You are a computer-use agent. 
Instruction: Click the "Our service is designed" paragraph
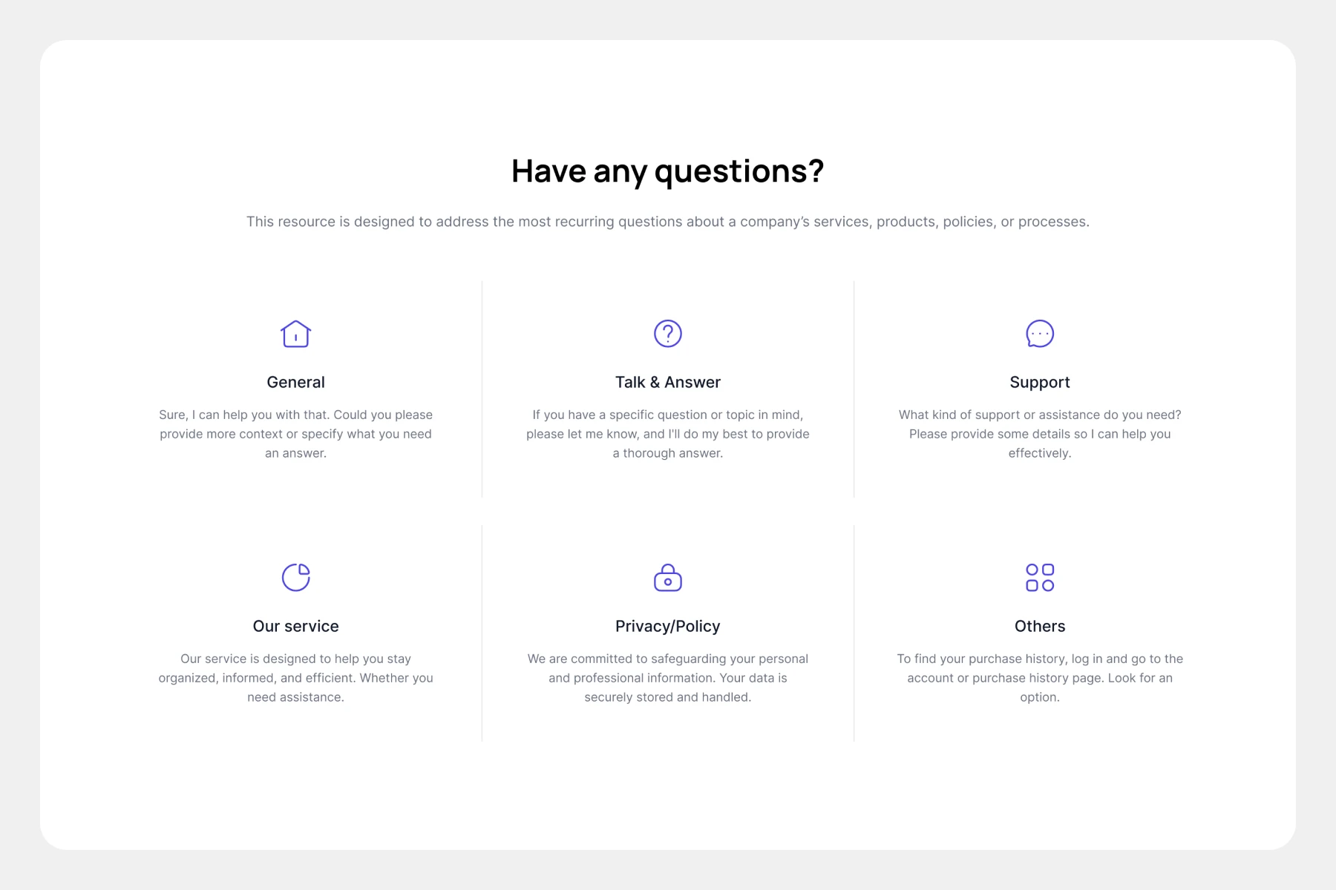point(295,678)
